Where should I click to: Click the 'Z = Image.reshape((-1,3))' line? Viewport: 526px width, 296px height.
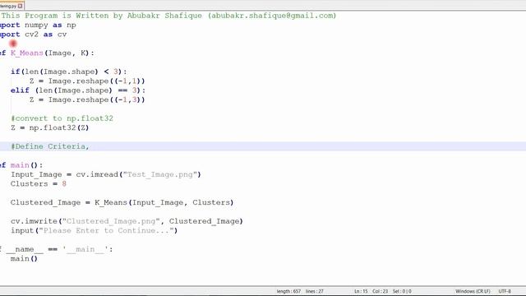point(87,100)
